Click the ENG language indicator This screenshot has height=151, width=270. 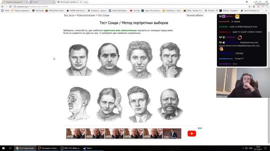coord(251,148)
